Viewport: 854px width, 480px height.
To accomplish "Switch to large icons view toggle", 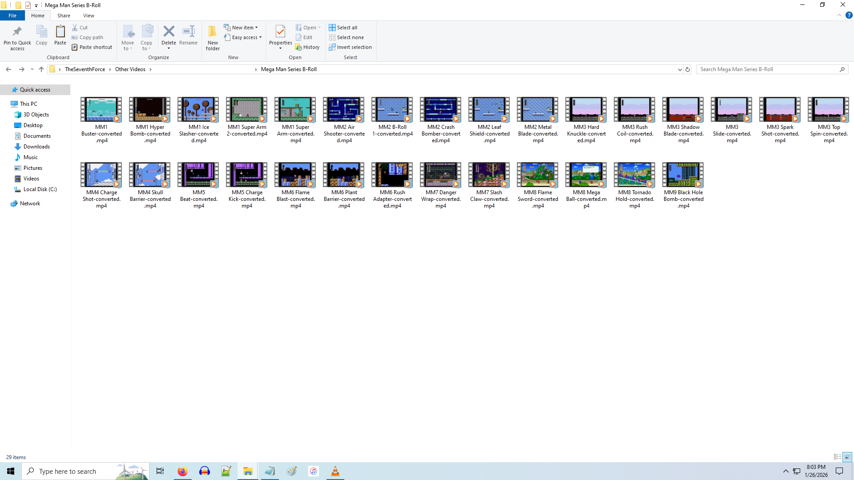I will pos(847,457).
